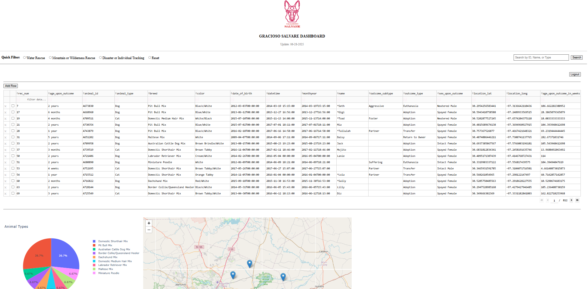Click the topmost blue map marker
The image size is (588, 289).
[249, 264]
